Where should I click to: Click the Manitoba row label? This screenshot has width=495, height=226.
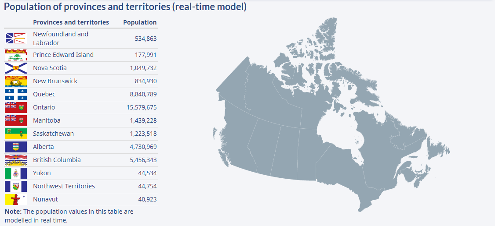(x=47, y=120)
